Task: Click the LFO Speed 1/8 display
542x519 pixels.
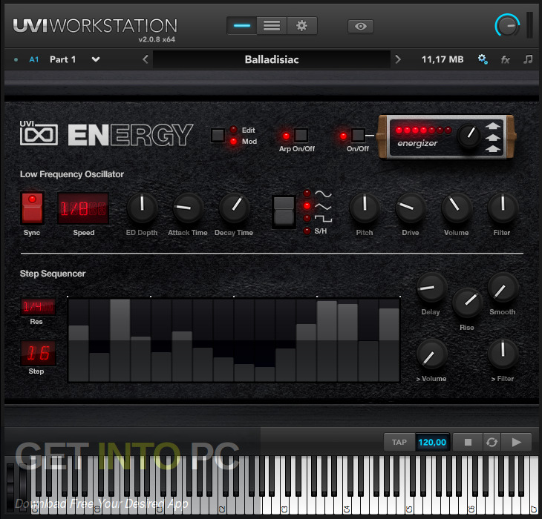Action: (x=83, y=208)
